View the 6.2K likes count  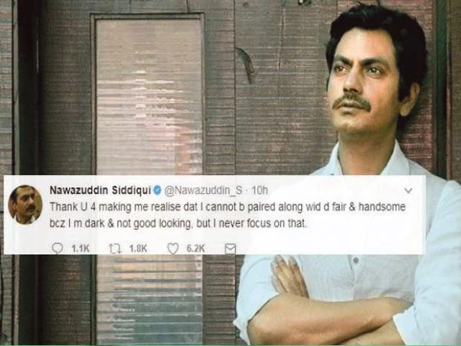[195, 249]
